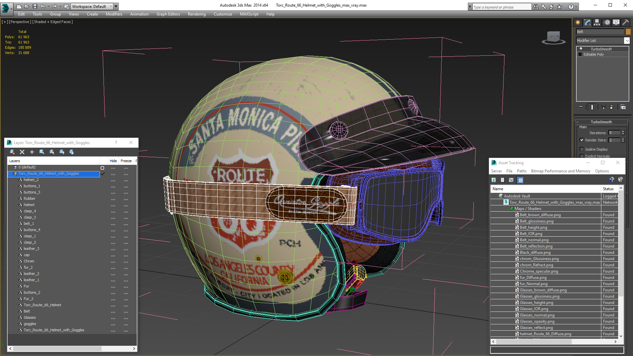Viewport: 633px width, 356px height.
Task: Enable the Isoline Display checkbox
Action: coord(582,149)
